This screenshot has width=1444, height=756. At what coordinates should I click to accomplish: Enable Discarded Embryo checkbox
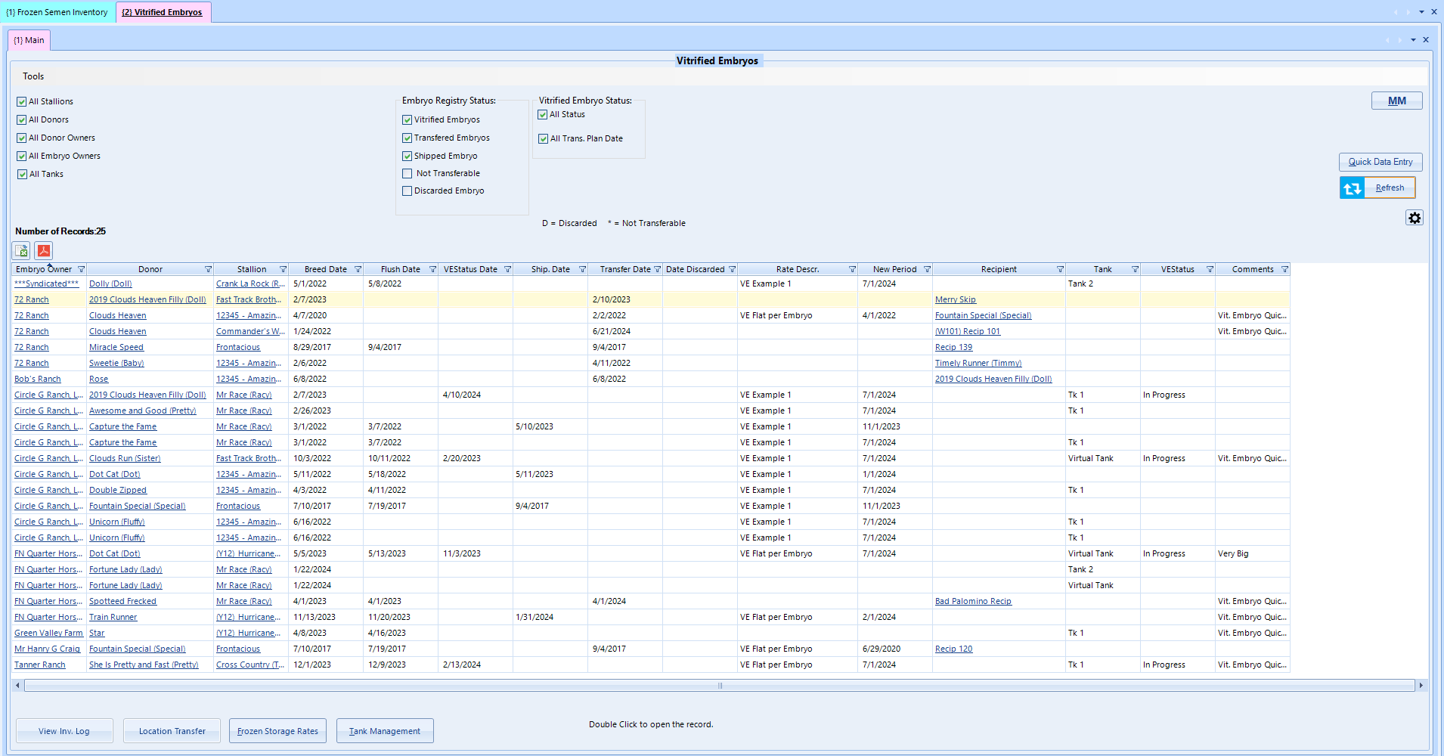pyautogui.click(x=407, y=191)
